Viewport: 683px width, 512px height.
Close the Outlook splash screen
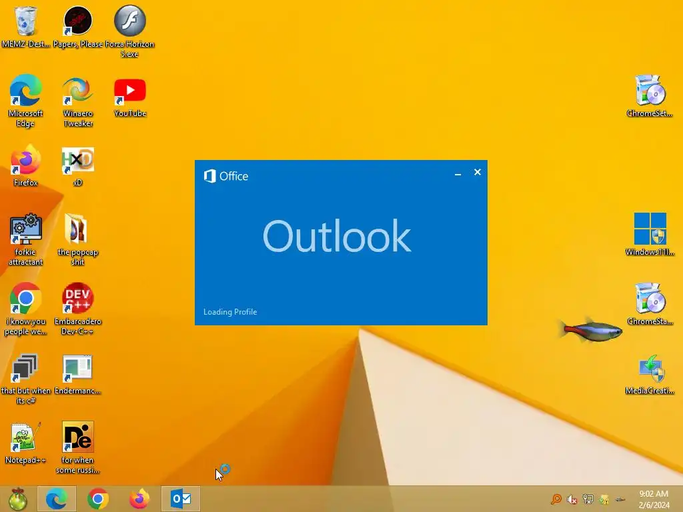click(x=478, y=173)
